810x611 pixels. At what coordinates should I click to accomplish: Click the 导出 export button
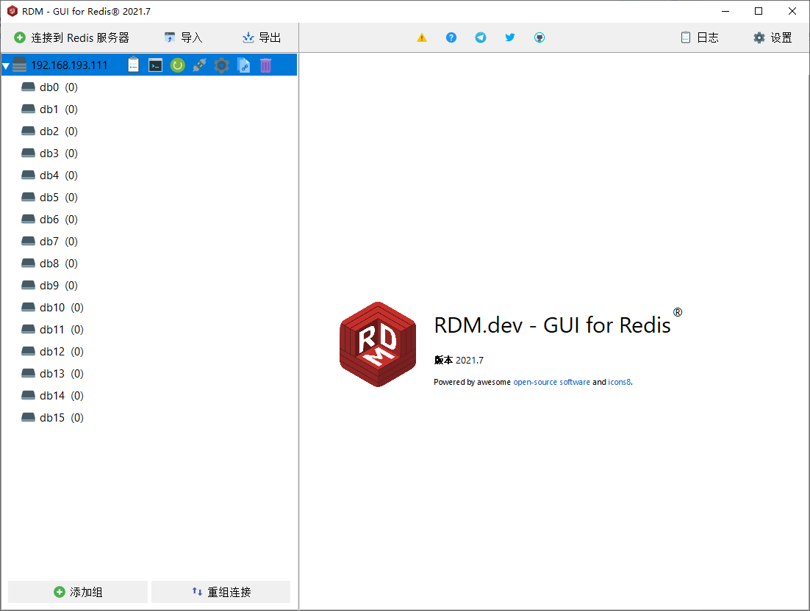[262, 37]
